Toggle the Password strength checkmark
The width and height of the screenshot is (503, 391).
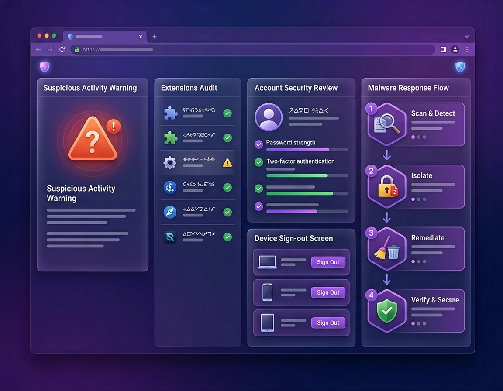pyautogui.click(x=258, y=144)
